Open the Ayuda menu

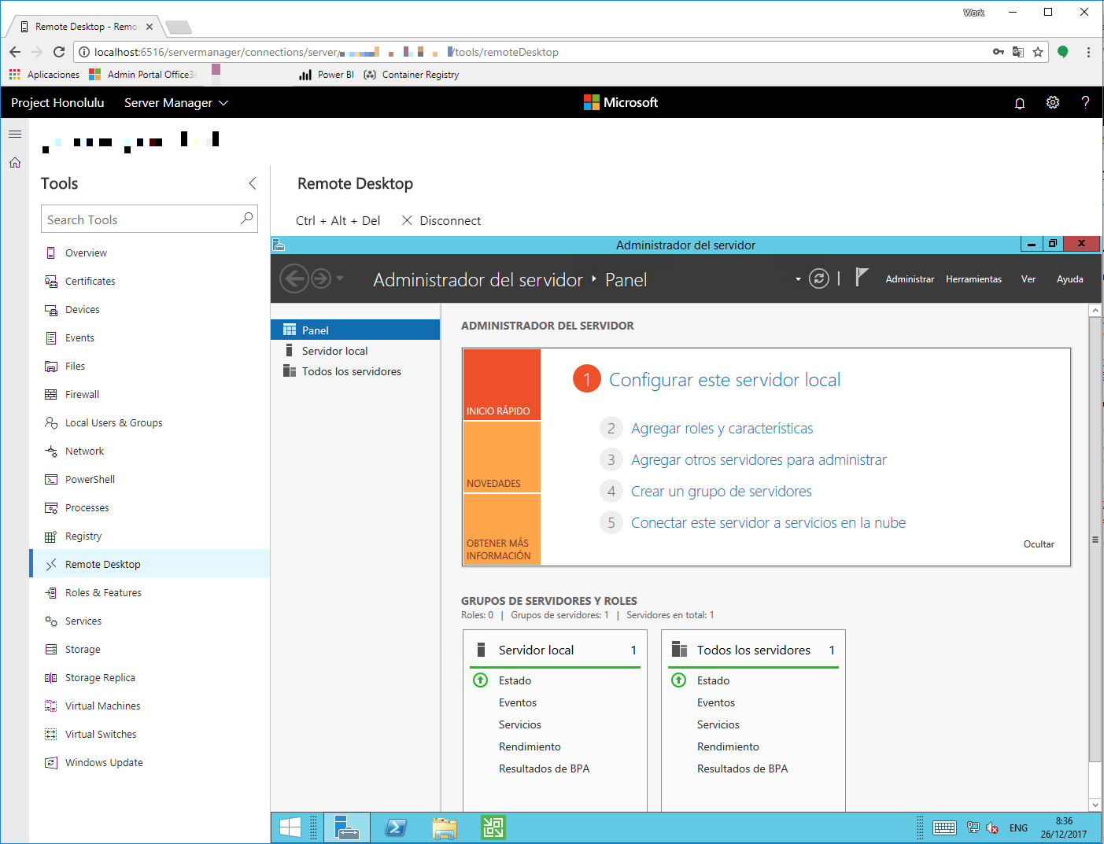1069,279
